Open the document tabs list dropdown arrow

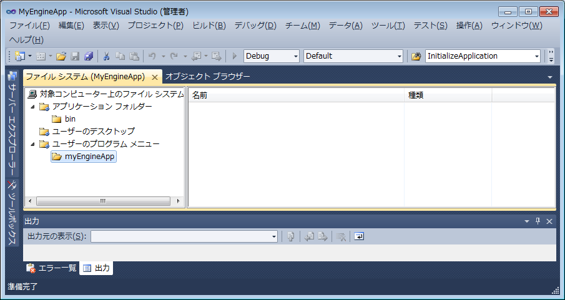(x=550, y=77)
